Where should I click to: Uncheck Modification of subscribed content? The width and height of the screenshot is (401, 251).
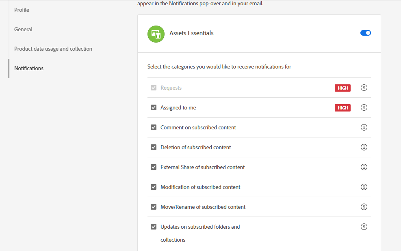154,187
